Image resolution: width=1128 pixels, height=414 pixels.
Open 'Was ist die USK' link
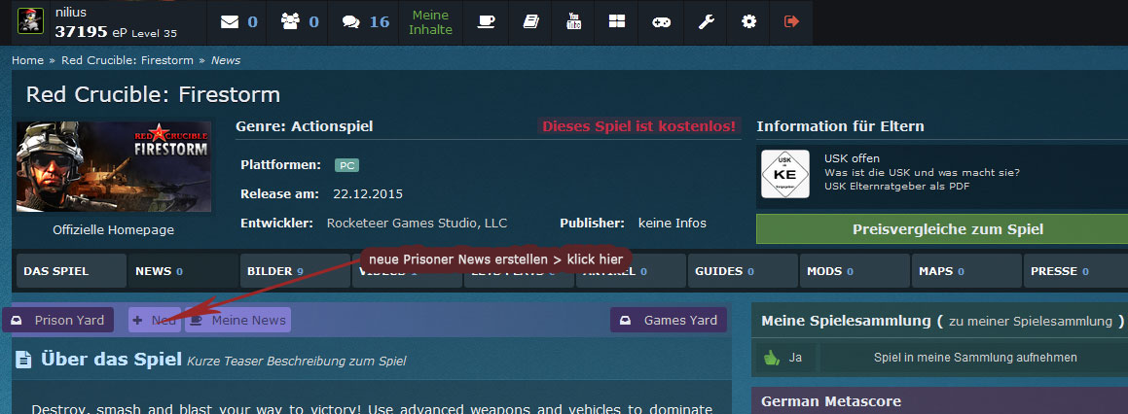922,173
